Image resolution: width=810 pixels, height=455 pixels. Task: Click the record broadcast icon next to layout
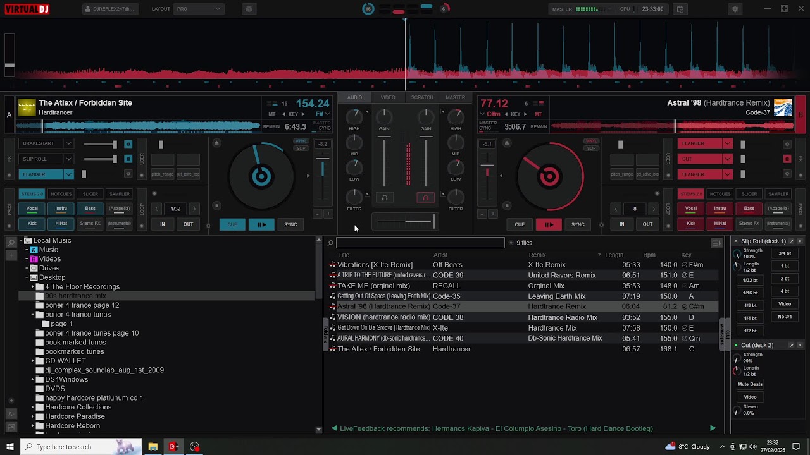click(249, 9)
